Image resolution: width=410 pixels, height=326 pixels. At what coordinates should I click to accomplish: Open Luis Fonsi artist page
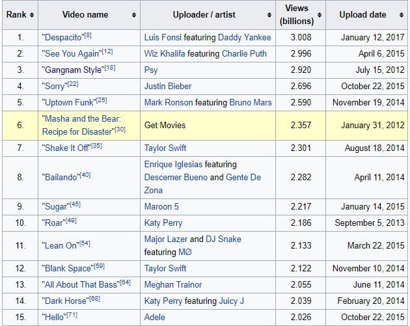(x=163, y=37)
